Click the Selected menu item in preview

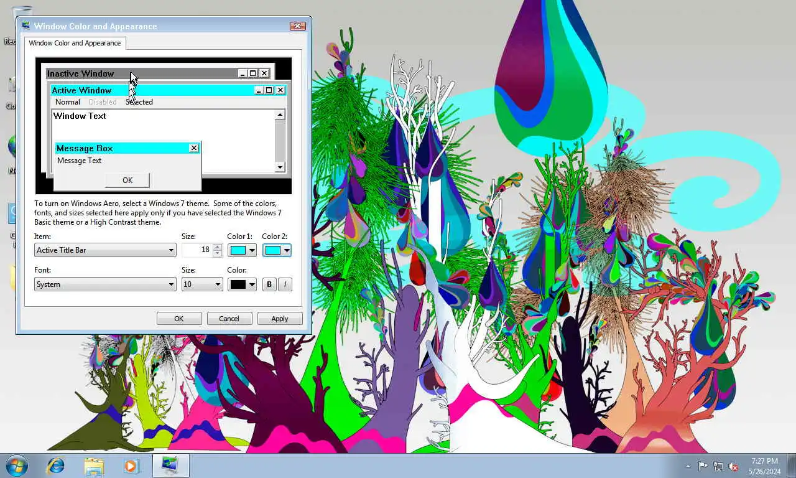[139, 102]
